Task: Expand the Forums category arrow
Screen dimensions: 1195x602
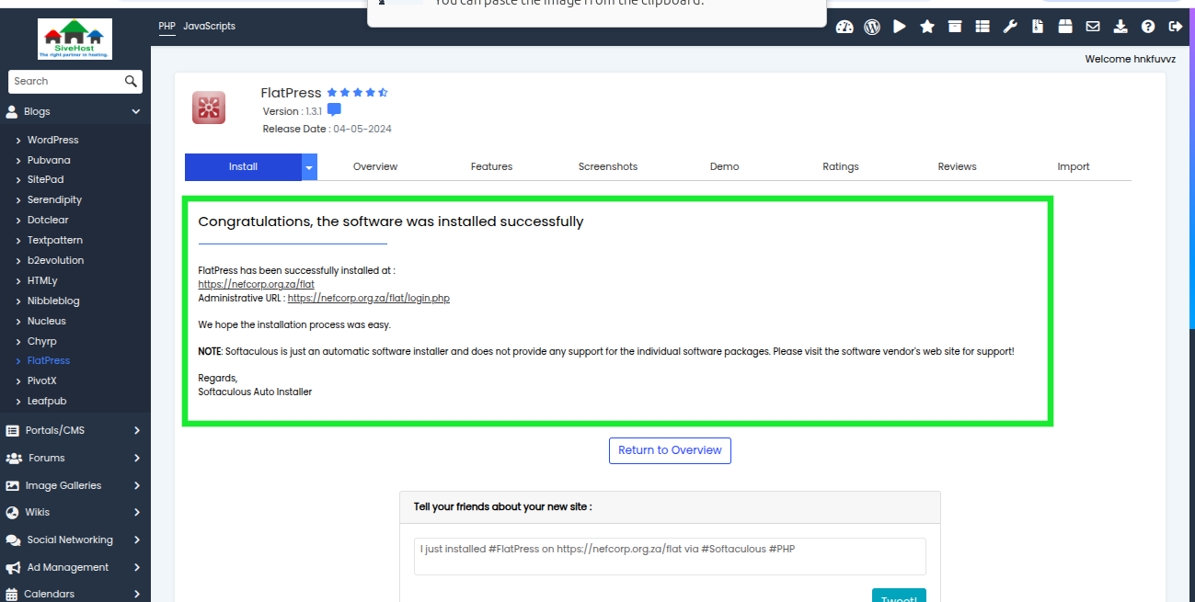Action: (x=137, y=458)
